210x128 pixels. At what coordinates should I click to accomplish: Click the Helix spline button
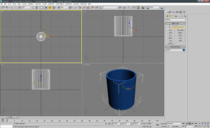(180, 40)
